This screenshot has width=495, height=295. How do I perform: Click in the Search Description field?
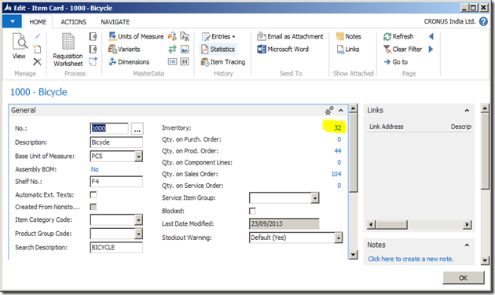coord(116,247)
